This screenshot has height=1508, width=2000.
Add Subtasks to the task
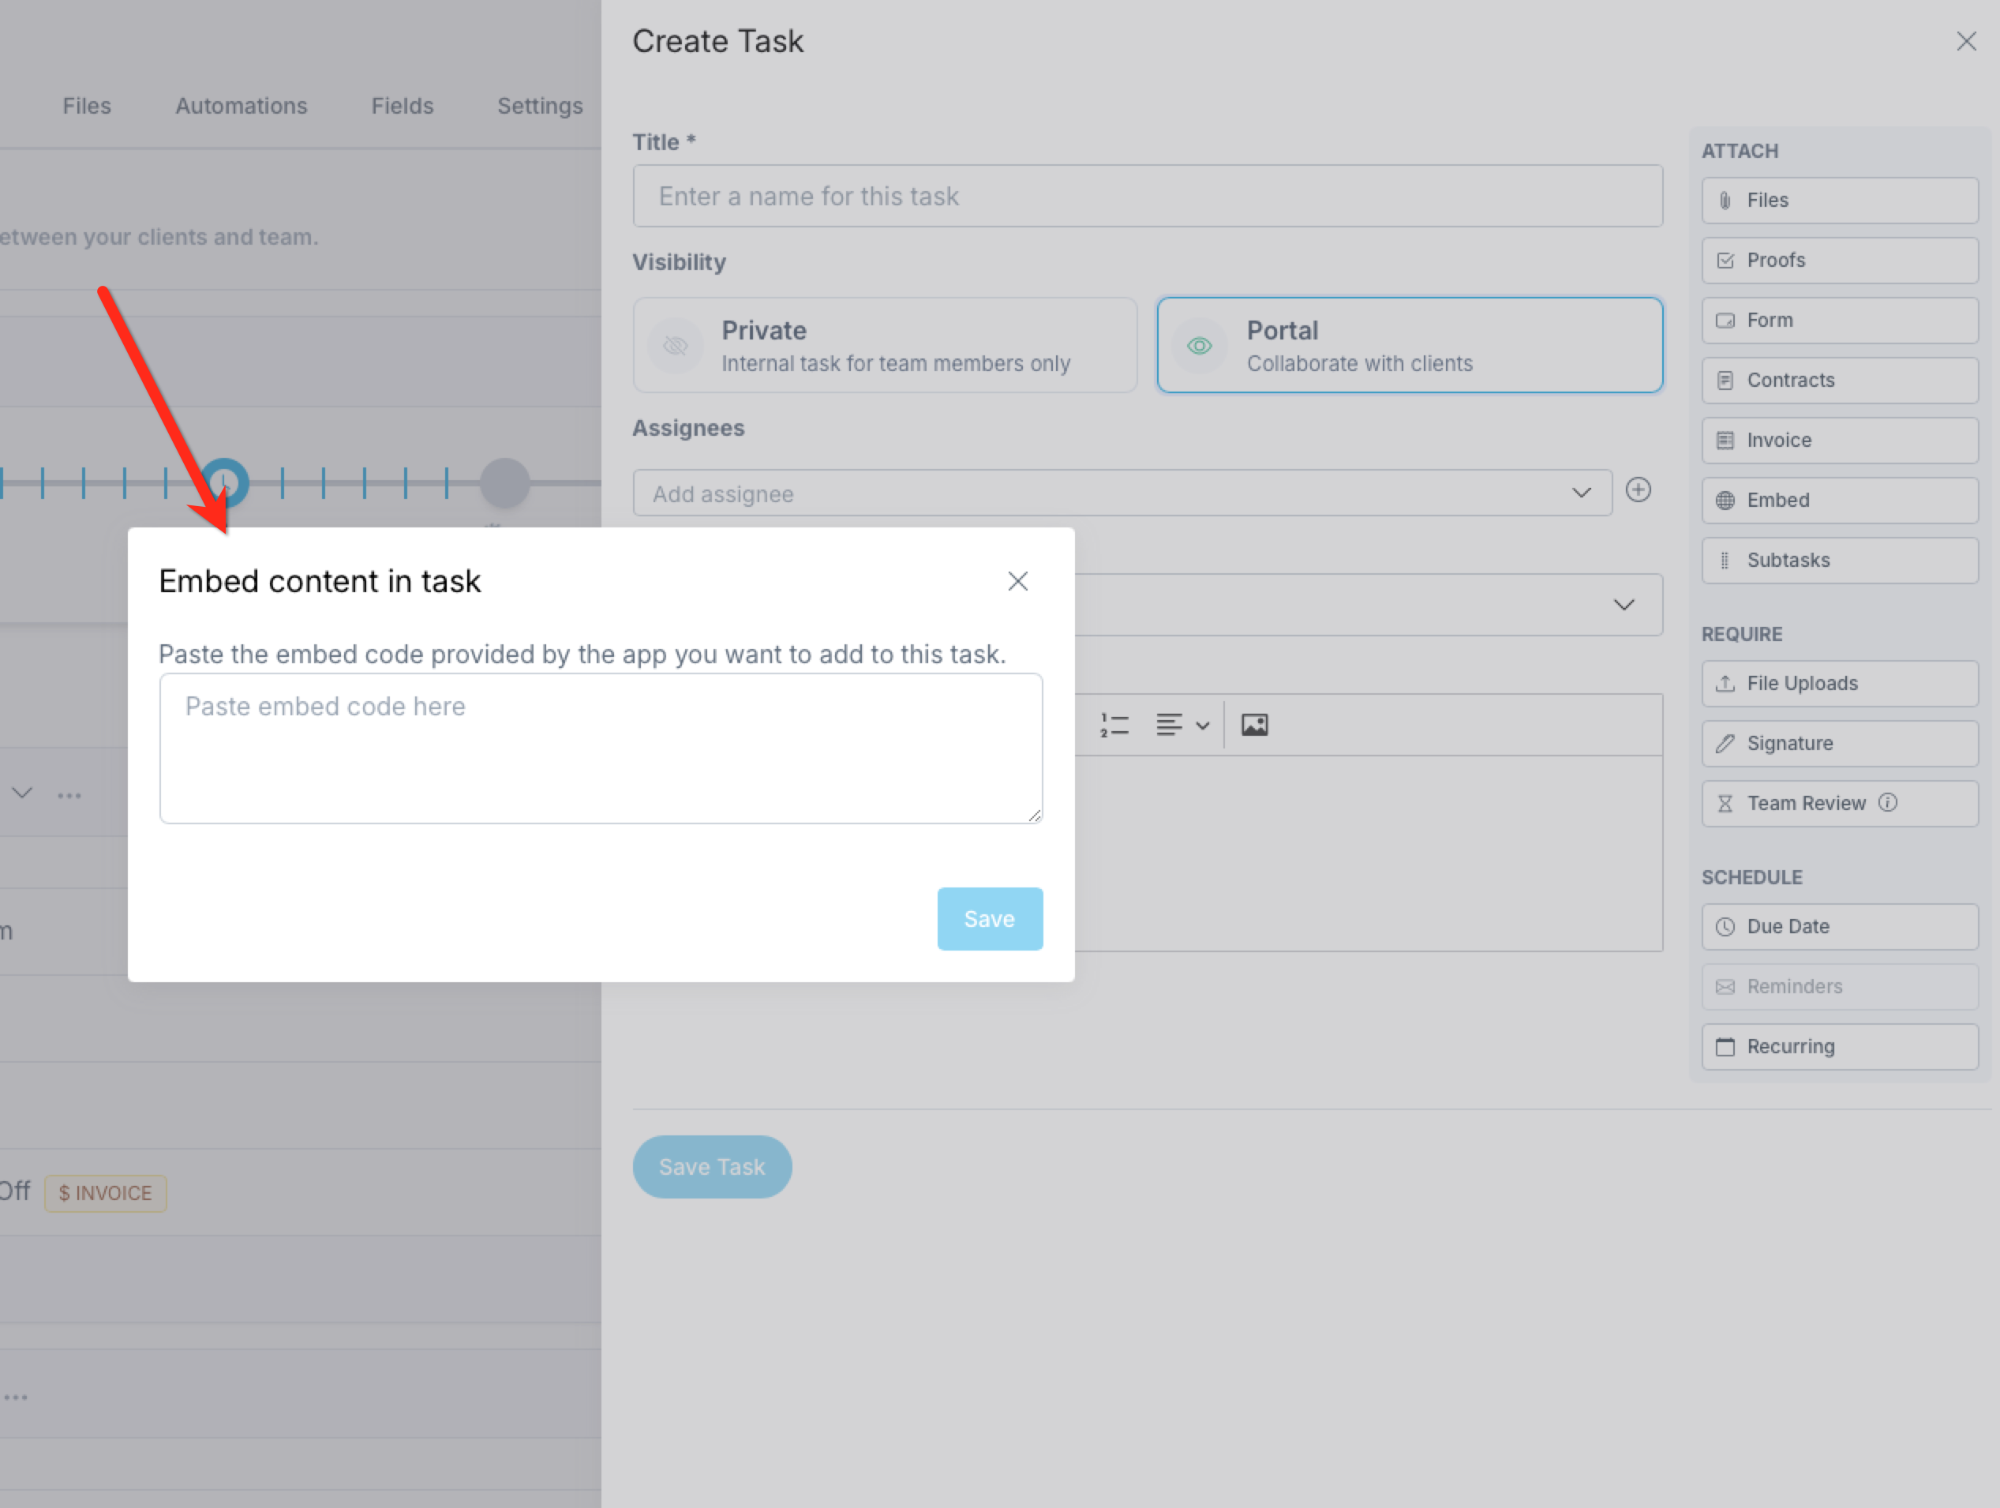(1839, 560)
